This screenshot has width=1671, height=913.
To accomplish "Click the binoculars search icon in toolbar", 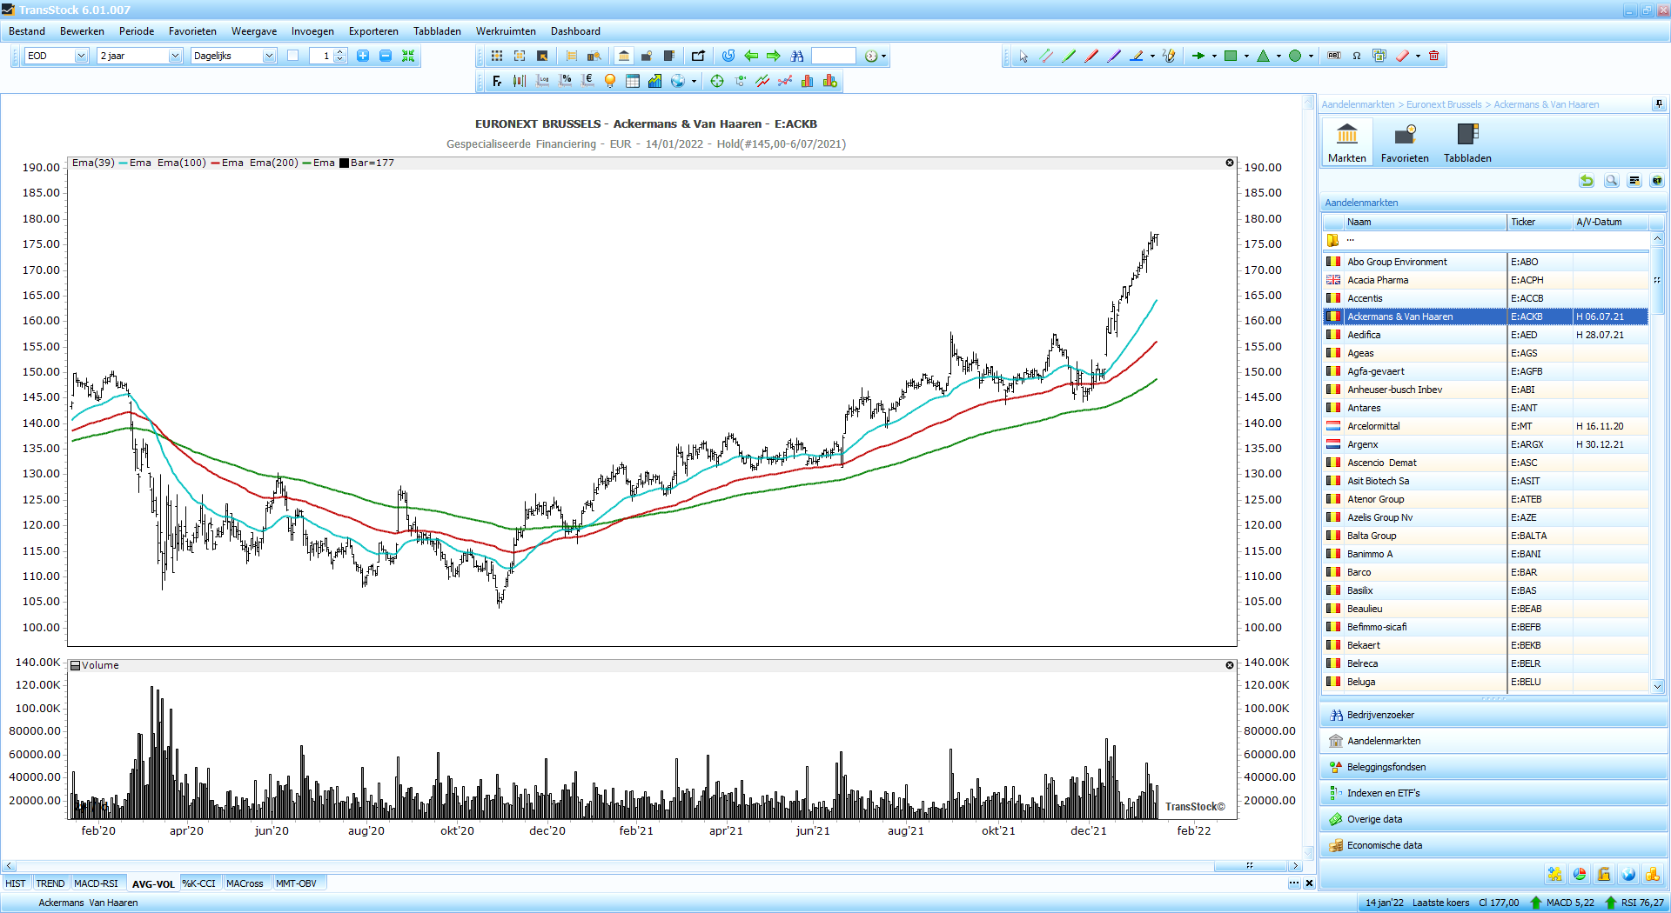I will pyautogui.click(x=797, y=56).
